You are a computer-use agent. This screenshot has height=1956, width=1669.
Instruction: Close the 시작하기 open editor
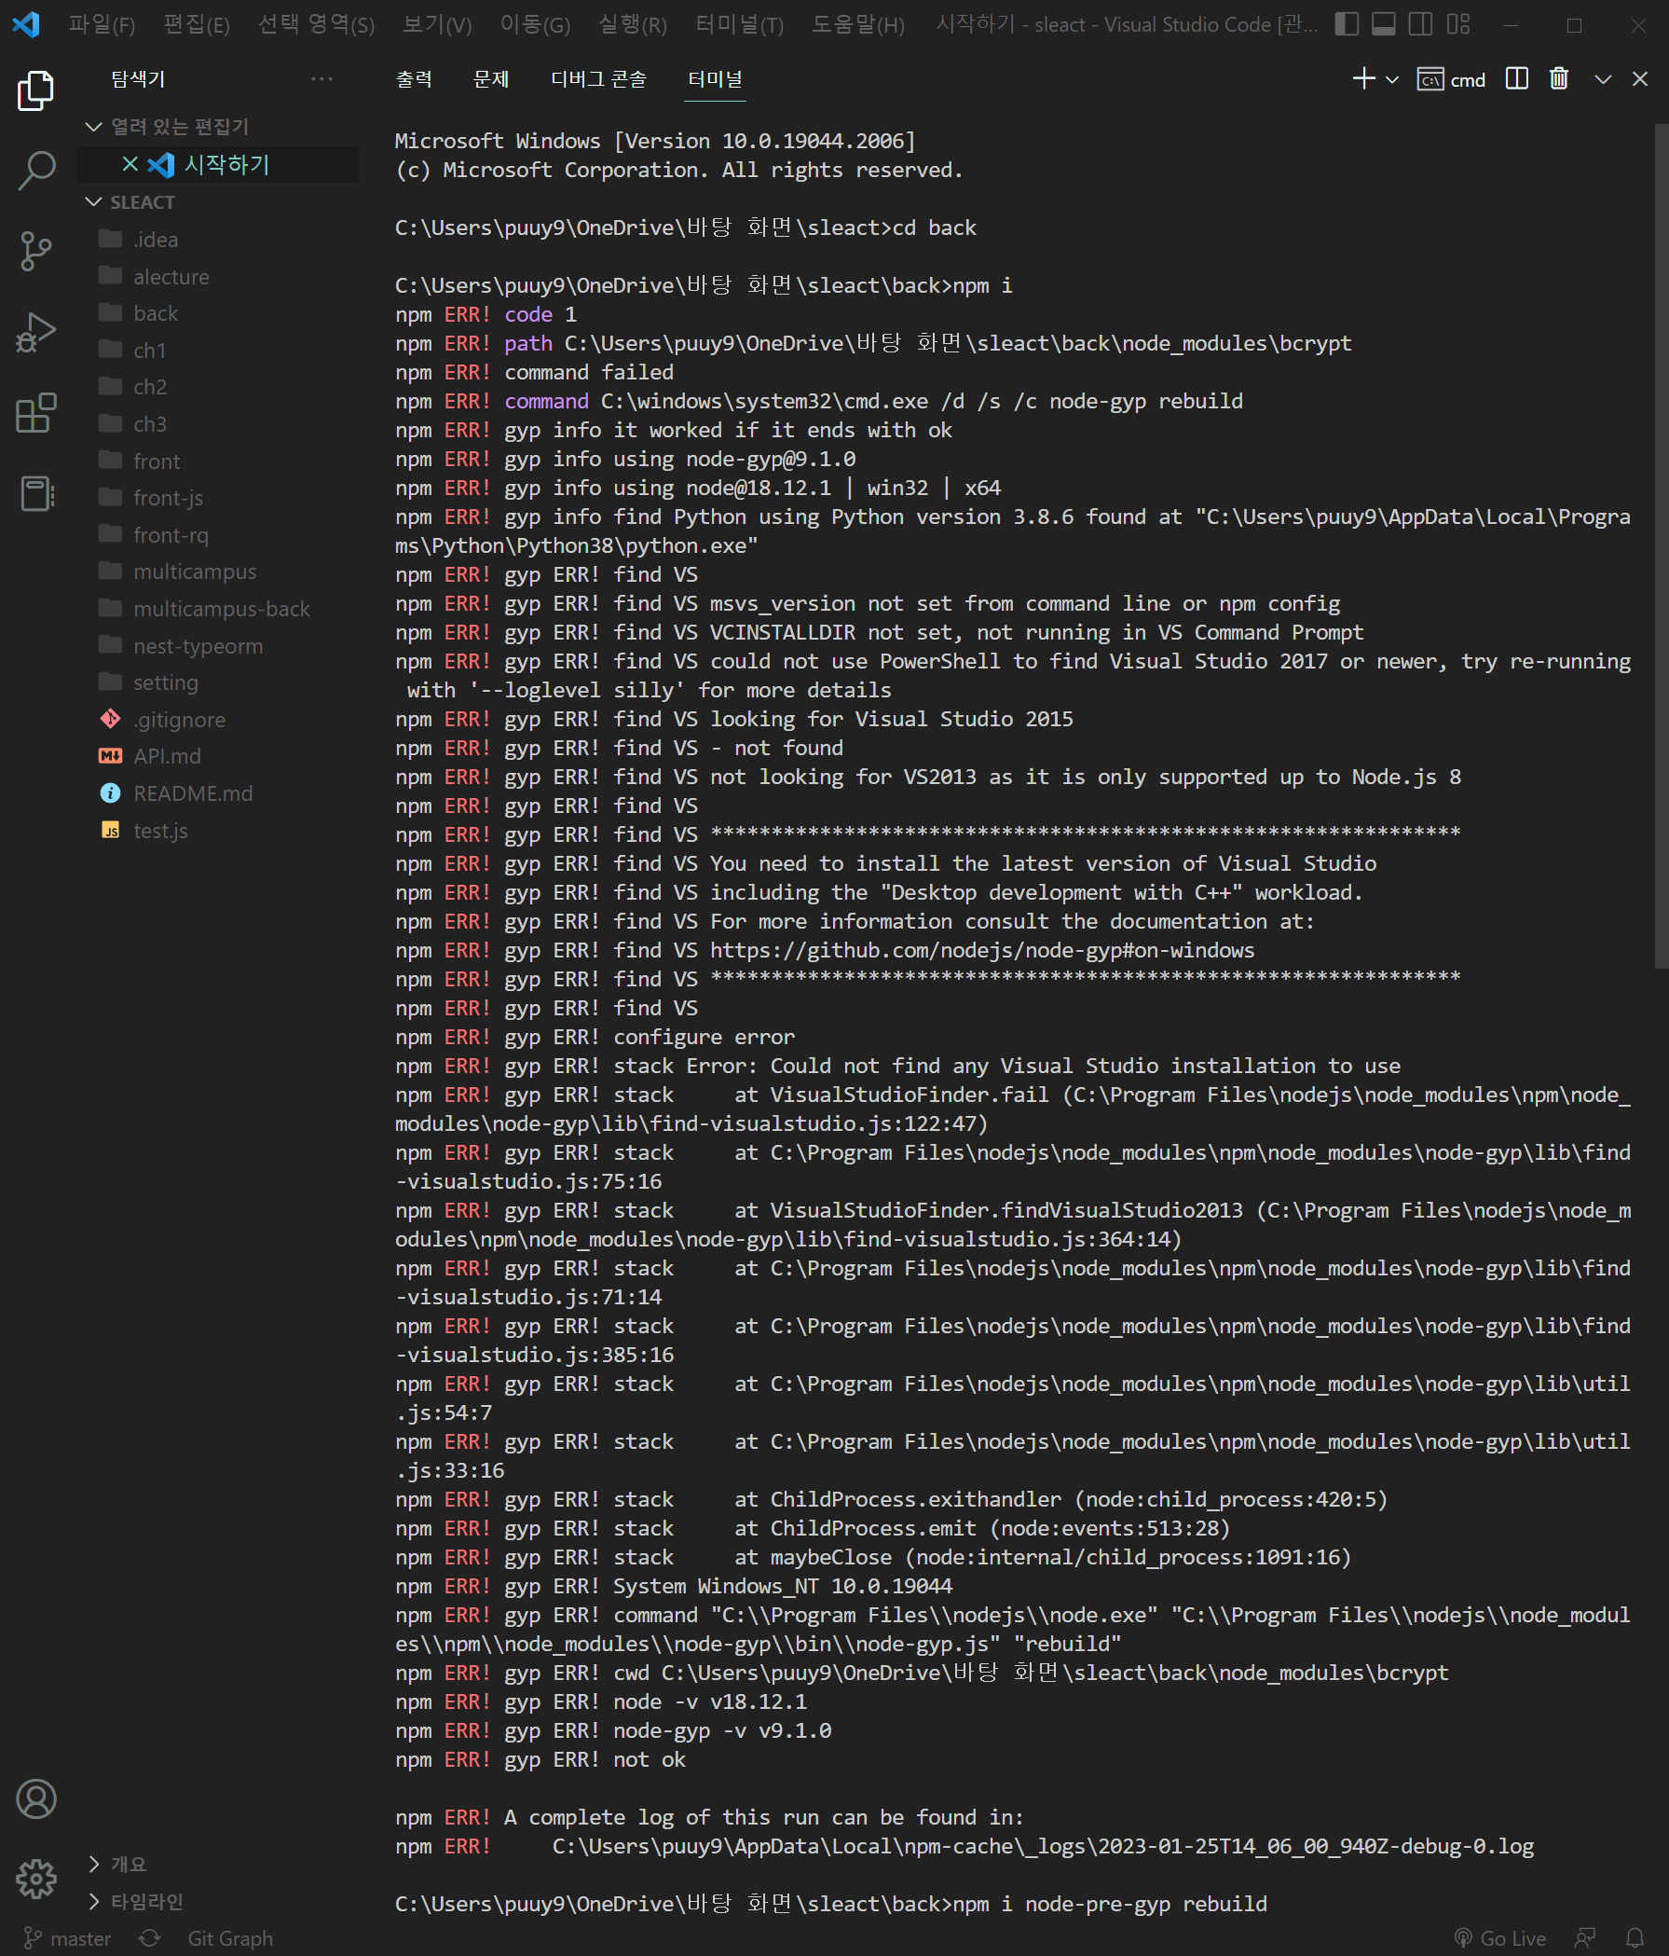[130, 164]
